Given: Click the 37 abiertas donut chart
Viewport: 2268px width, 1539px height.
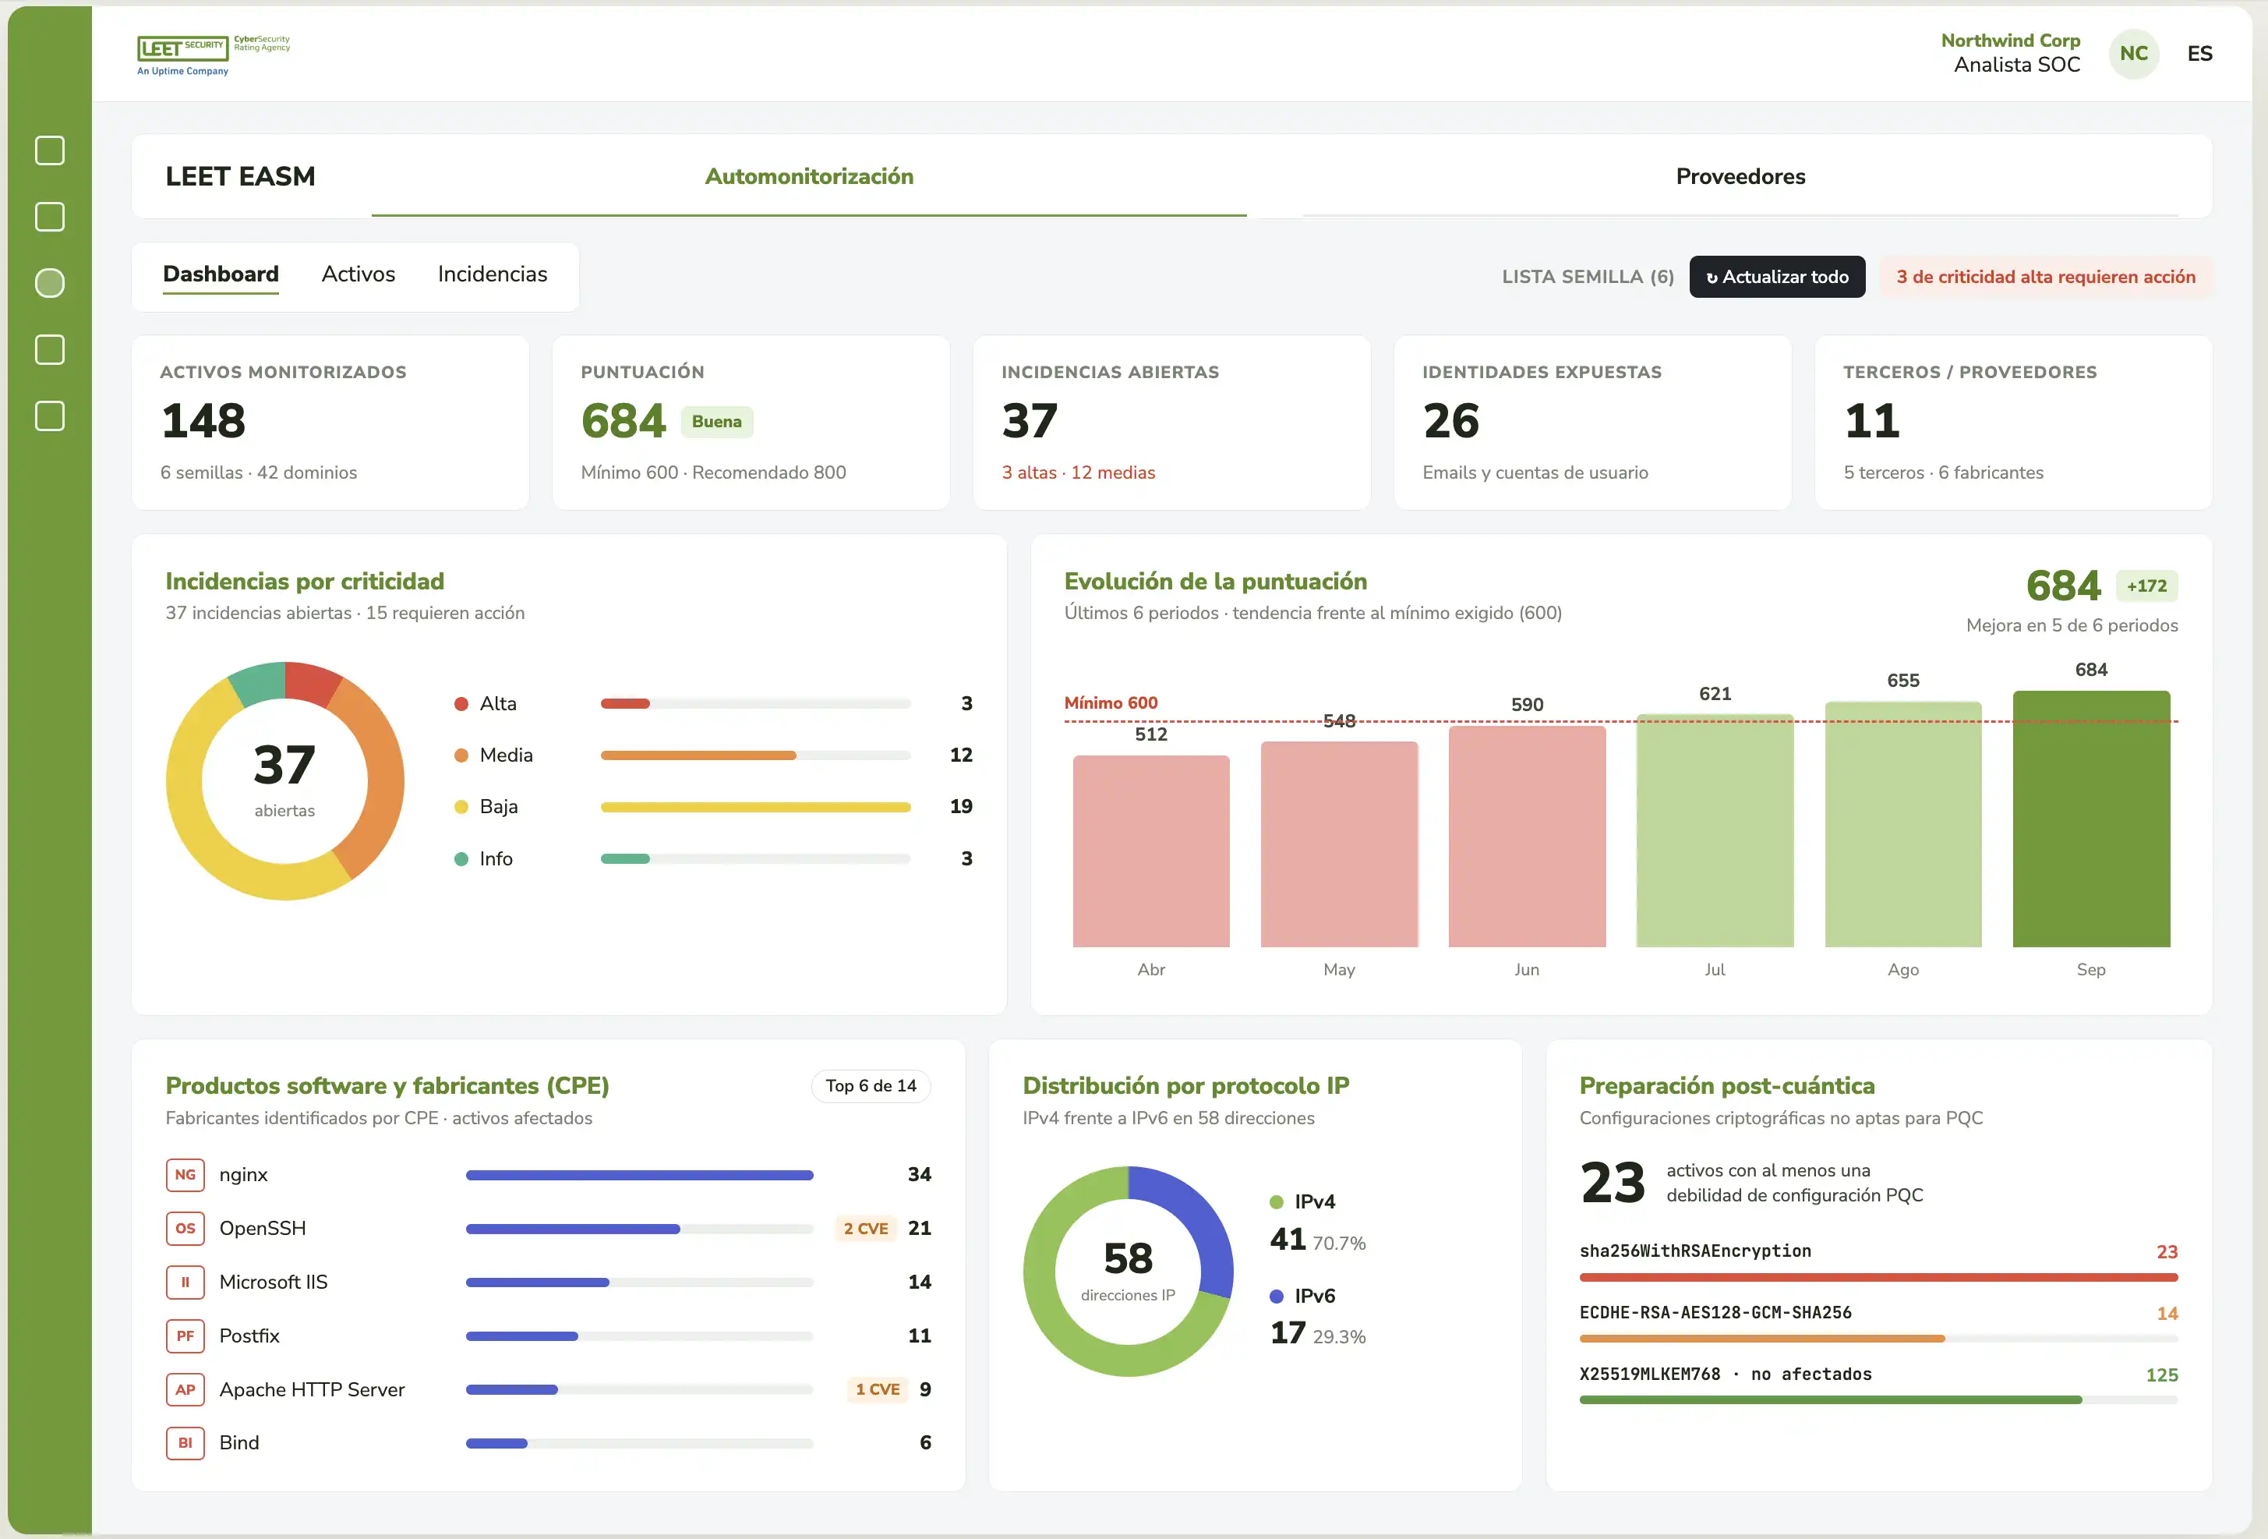Looking at the screenshot, I should coord(285,781).
